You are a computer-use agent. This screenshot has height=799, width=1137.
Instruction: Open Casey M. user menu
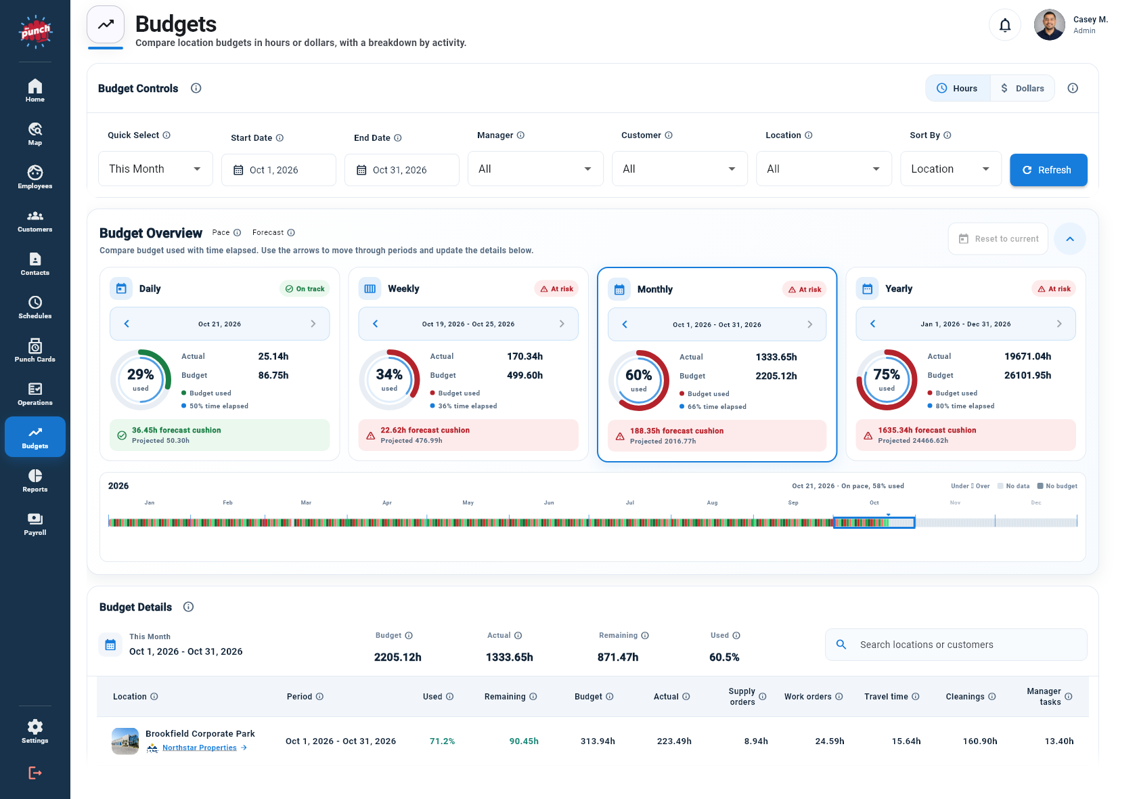tap(1071, 25)
